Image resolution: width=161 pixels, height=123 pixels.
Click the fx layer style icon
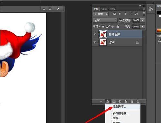coord(108,102)
